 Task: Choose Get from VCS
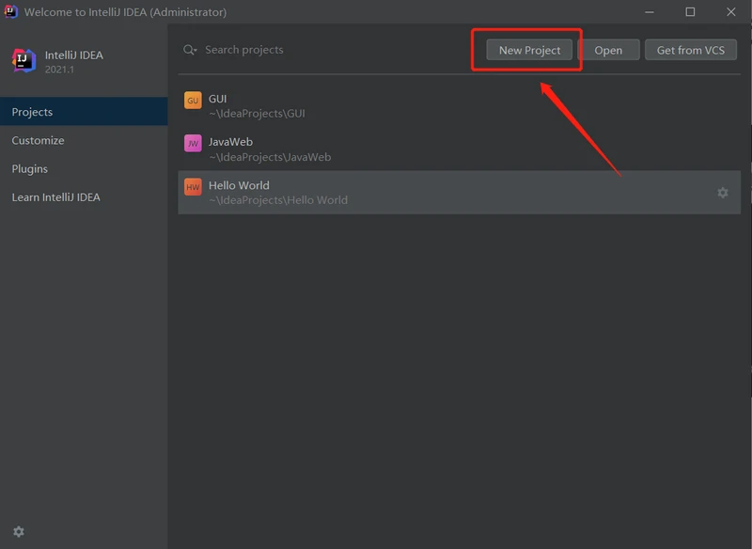click(x=690, y=50)
